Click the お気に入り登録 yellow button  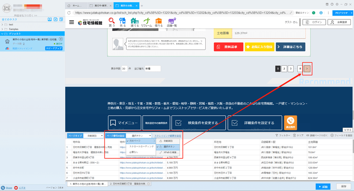[x=259, y=47]
